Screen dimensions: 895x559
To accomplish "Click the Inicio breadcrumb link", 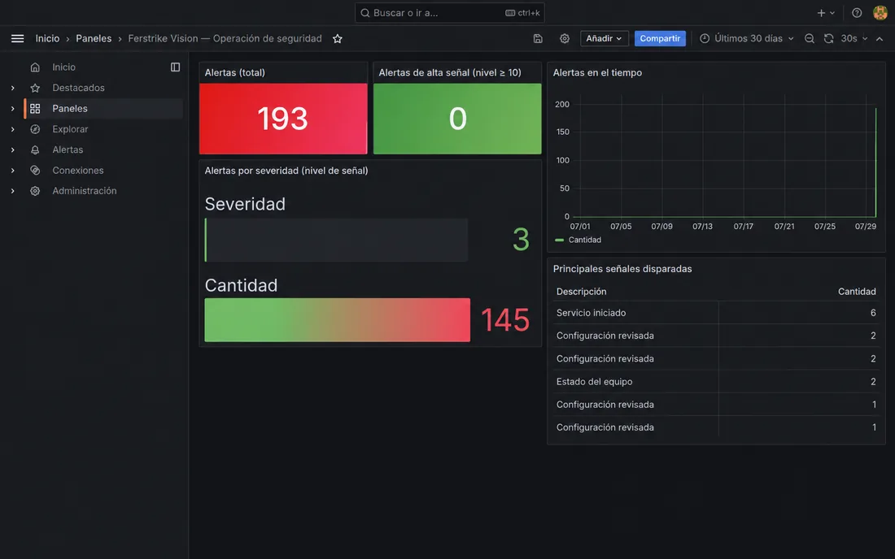I will tap(47, 38).
